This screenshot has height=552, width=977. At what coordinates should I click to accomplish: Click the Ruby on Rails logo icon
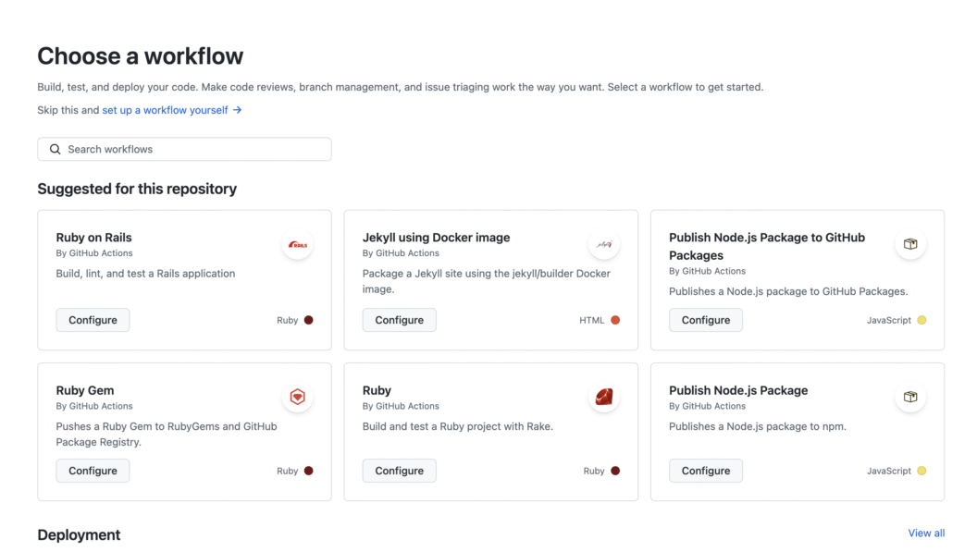[x=297, y=244]
